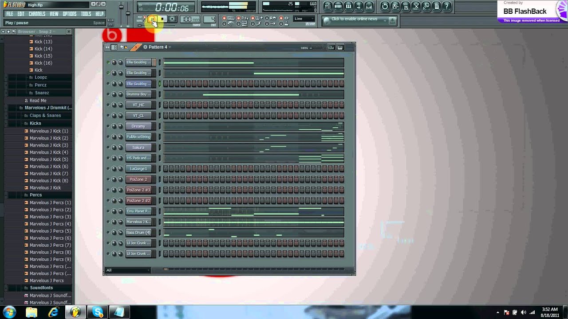Toggle channel select LED for VT_CL
The width and height of the screenshot is (568, 319).
[x=160, y=116]
